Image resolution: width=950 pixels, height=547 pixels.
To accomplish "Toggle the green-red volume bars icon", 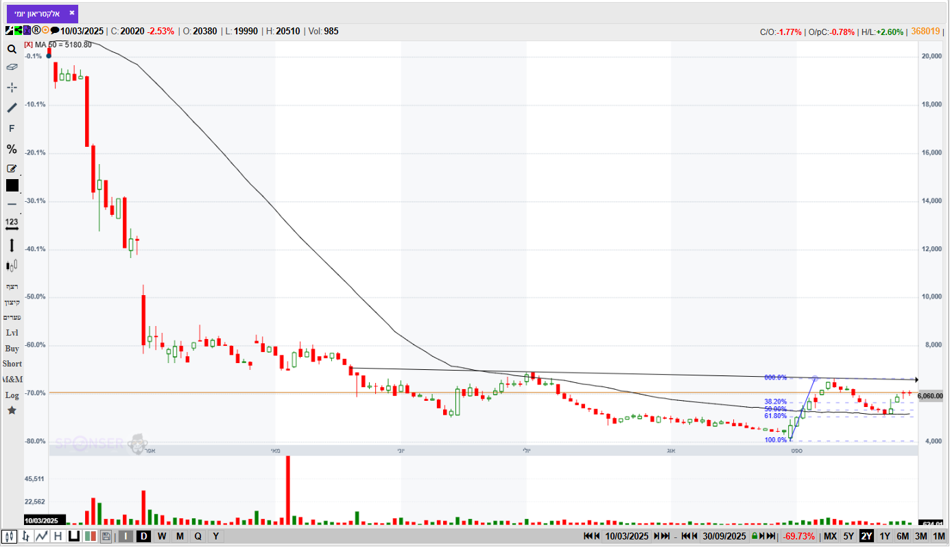I will [90, 536].
